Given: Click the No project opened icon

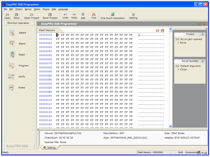Looking at the screenshot, I should click(177, 39).
